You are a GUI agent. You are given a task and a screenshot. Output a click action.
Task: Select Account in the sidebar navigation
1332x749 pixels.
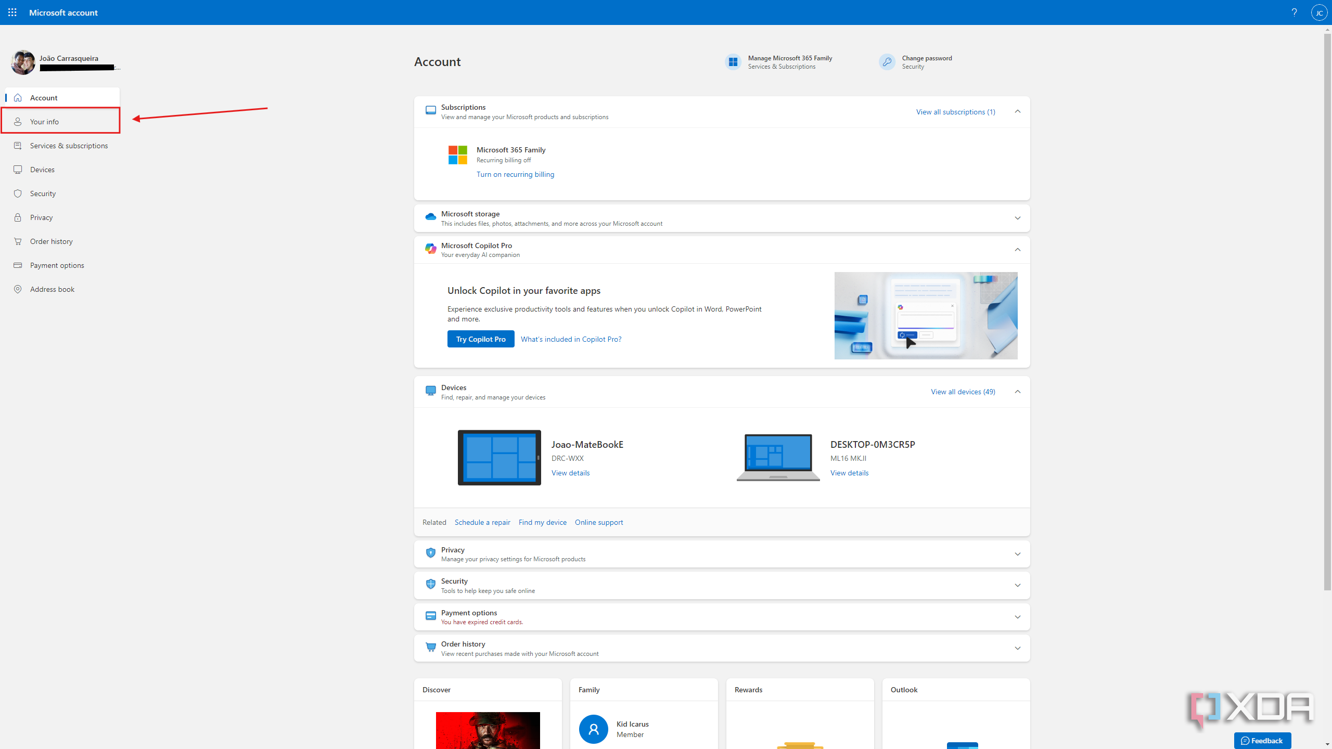pyautogui.click(x=44, y=97)
